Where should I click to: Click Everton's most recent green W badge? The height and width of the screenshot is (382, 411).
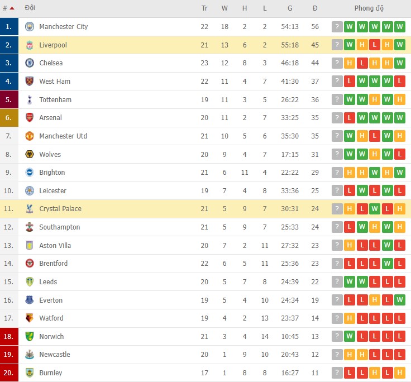click(400, 300)
